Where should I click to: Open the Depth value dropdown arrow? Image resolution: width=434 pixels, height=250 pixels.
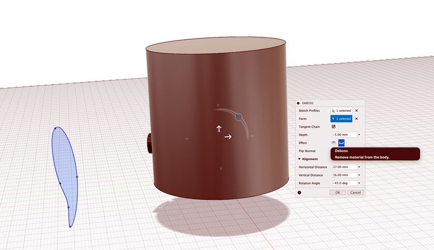(x=359, y=134)
